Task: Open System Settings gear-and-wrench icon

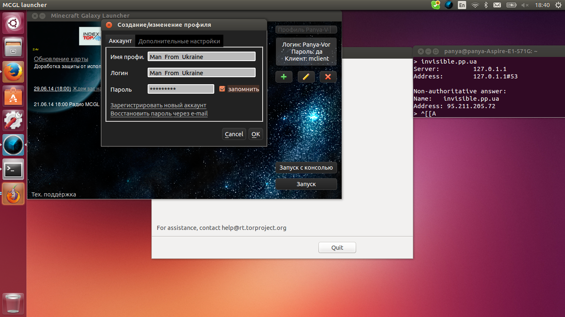Action: tap(13, 121)
